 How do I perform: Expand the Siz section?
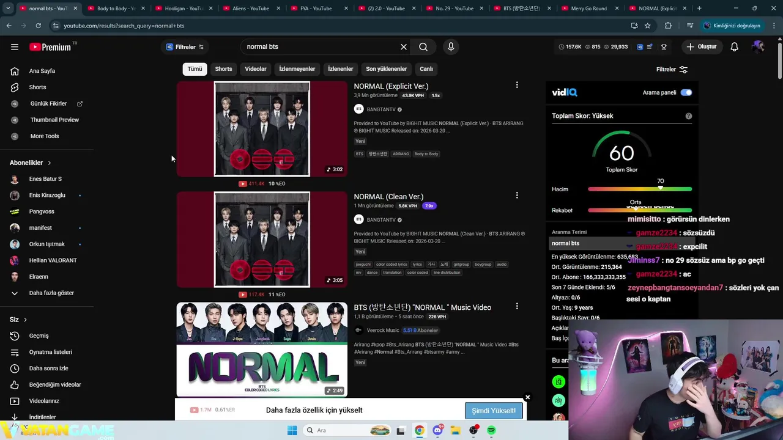pos(18,320)
